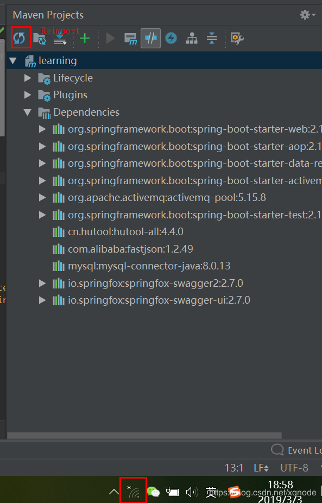This screenshot has width=322, height=503.
Task: Change the UTF-8 file encoding
Action: pyautogui.click(x=294, y=468)
